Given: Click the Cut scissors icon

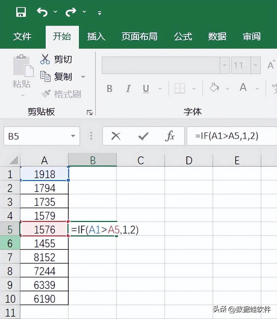Looking at the screenshot, I should [x=45, y=59].
